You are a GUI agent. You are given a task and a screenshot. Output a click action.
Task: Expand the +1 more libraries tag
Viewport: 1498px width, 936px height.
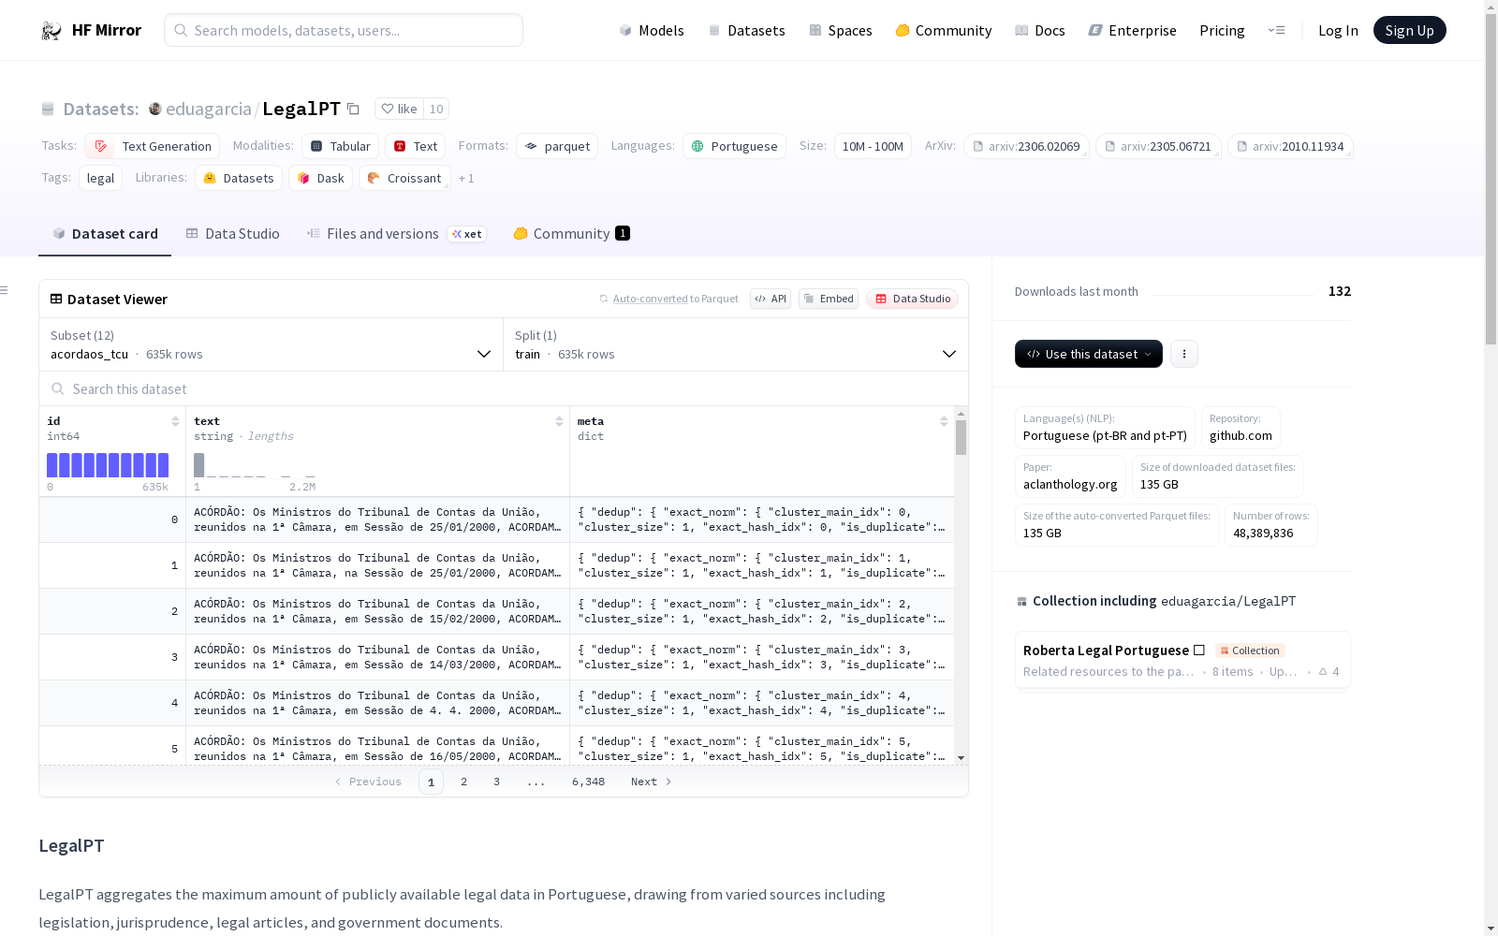(x=466, y=178)
